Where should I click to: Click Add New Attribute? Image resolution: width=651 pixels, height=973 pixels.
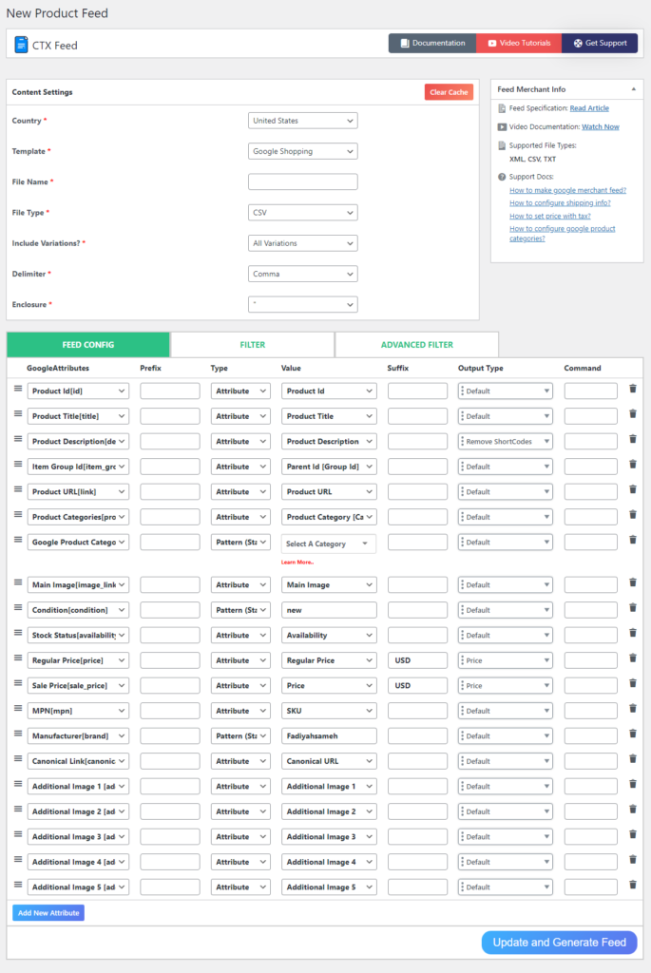48,913
